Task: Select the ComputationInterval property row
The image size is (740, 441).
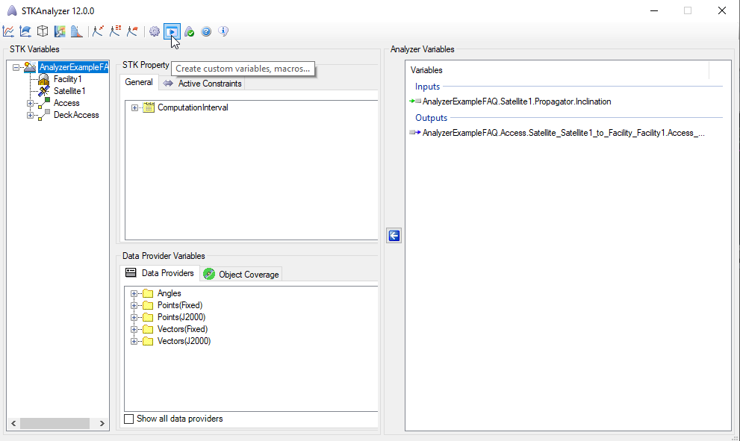Action: click(x=193, y=107)
